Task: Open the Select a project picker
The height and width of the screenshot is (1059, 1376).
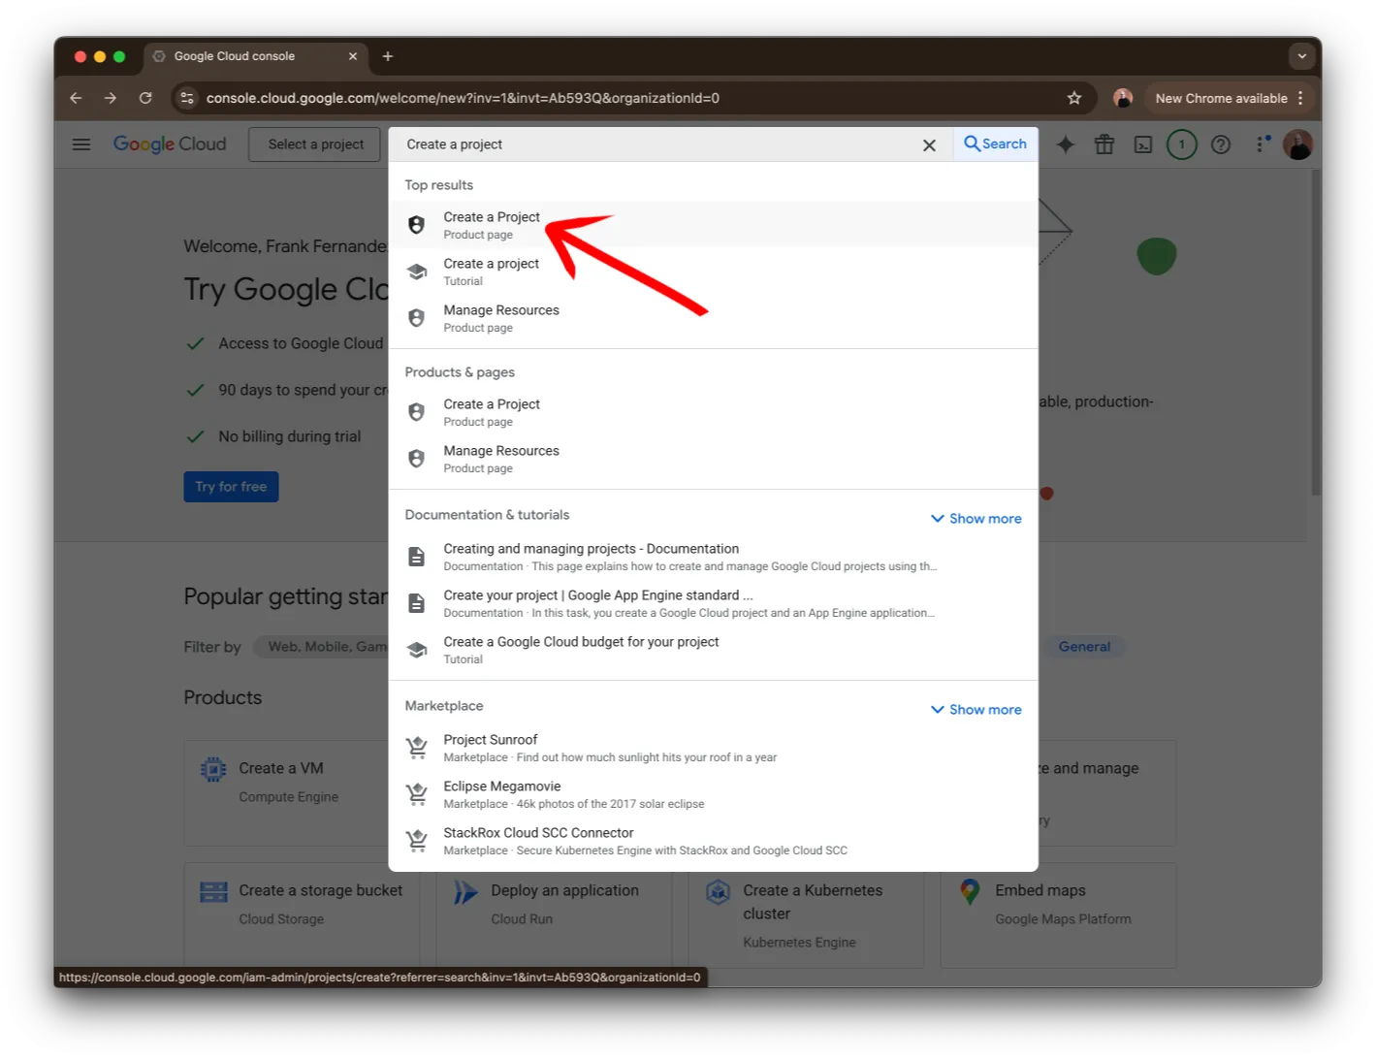Action: pyautogui.click(x=315, y=144)
